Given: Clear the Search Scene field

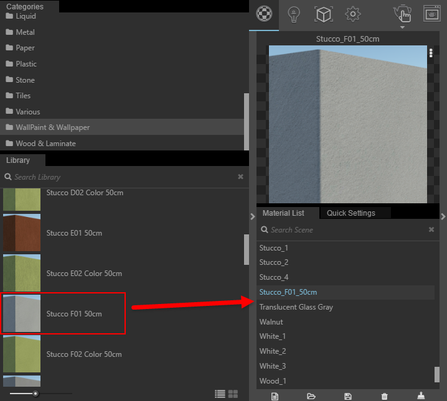Looking at the screenshot, I should [x=431, y=229].
